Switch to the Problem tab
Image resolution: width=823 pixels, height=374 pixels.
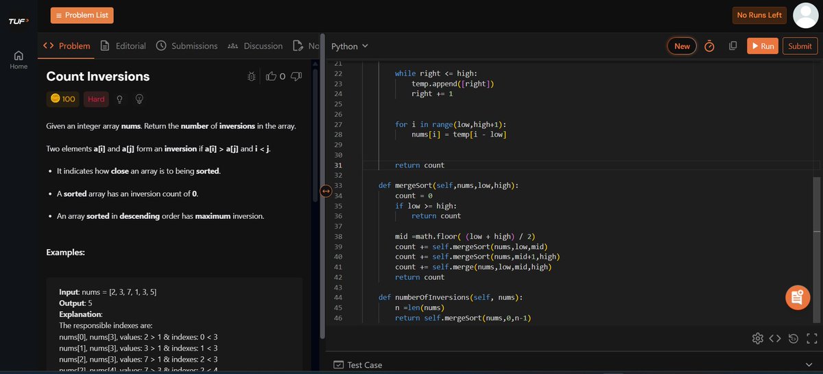tap(67, 46)
